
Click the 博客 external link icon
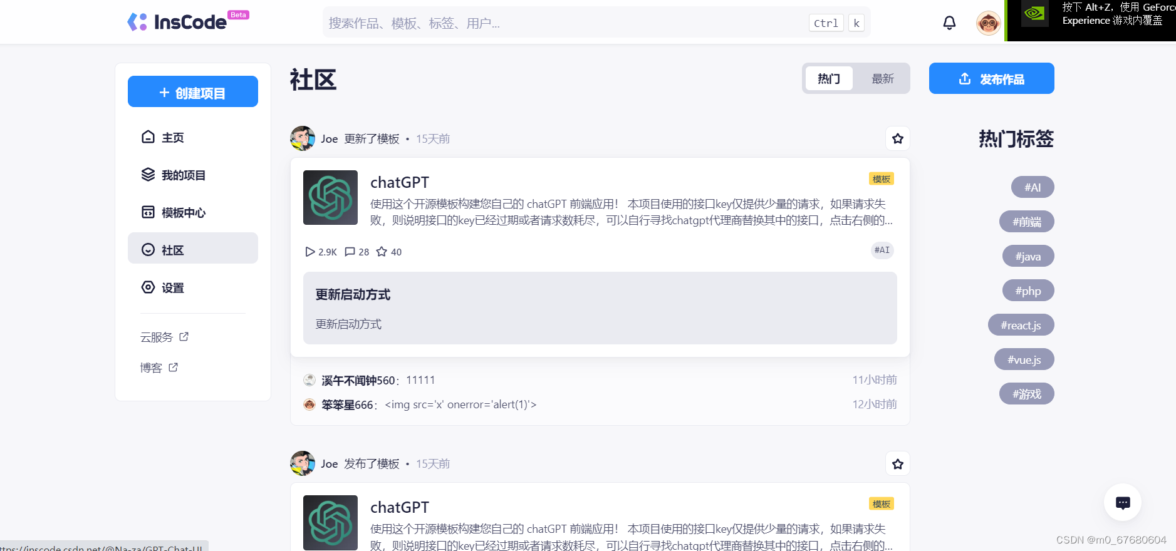point(173,368)
